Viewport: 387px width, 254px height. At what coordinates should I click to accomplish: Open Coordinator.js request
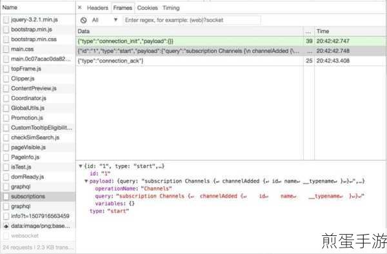(x=38, y=99)
